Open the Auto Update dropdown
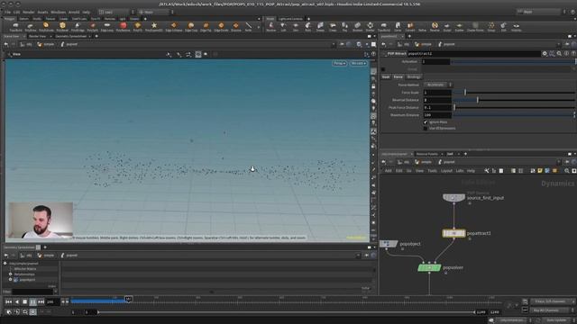 [559, 320]
